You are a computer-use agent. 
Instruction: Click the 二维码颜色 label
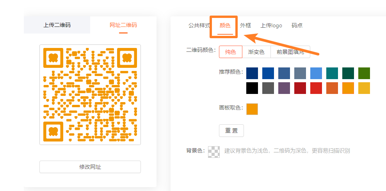(x=201, y=50)
